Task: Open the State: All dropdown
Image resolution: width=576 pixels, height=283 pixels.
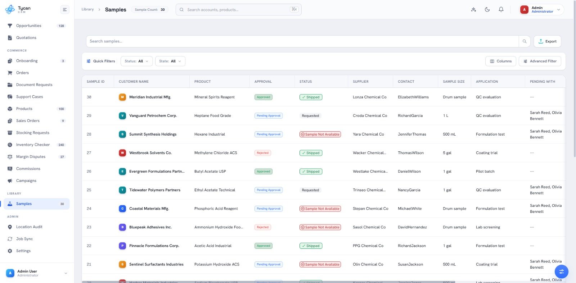Action: coord(170,61)
